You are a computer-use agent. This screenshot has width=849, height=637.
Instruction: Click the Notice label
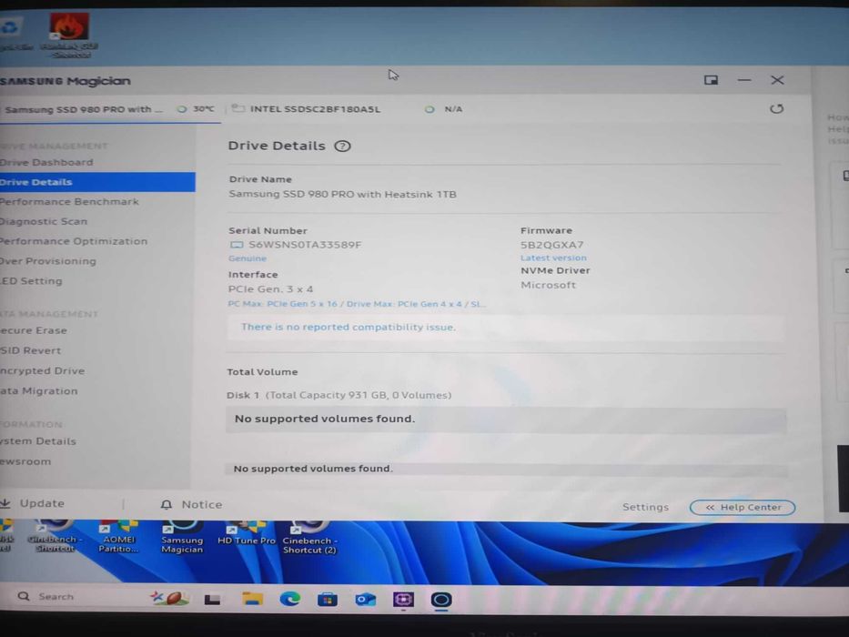[x=201, y=504]
